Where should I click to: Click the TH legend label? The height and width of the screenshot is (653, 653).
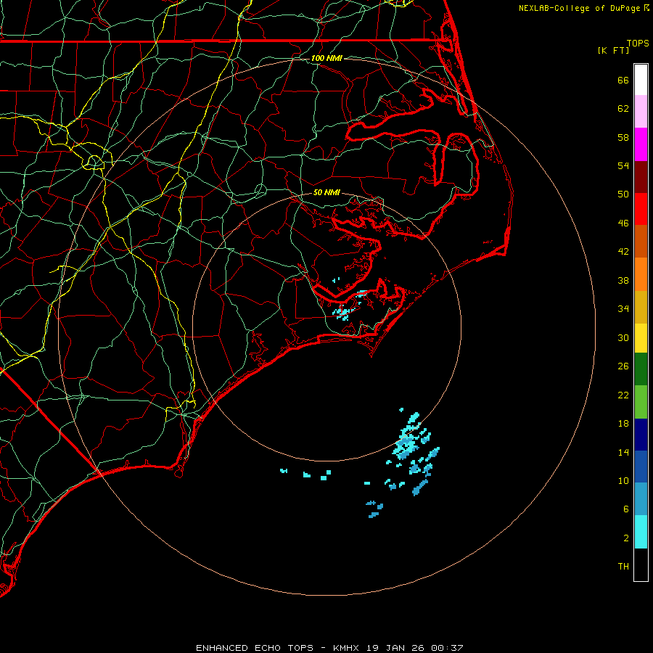[623, 567]
